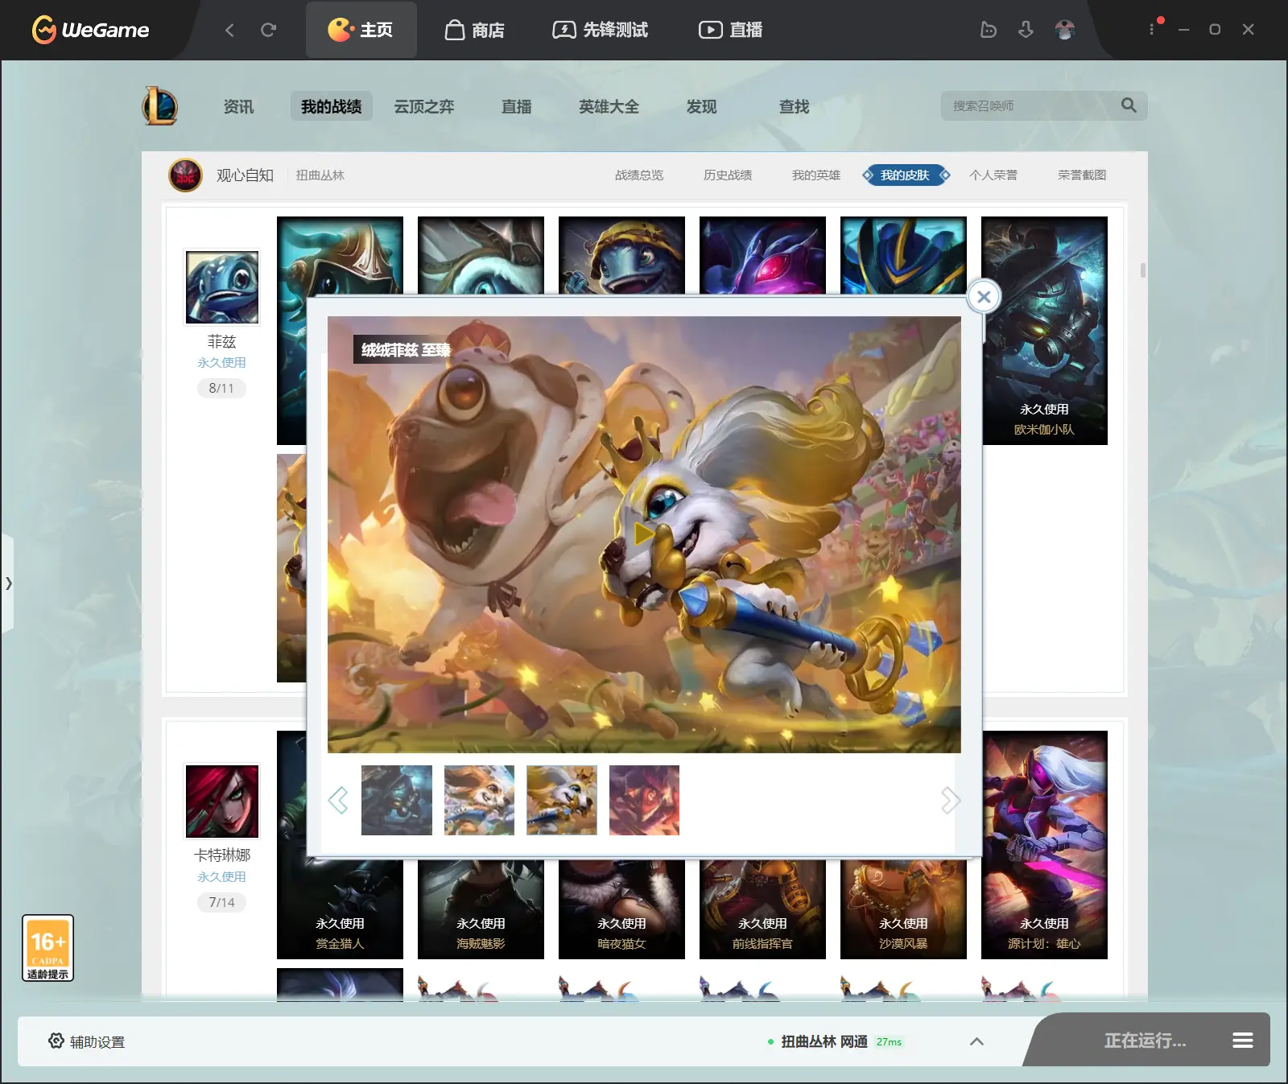Open the 战绩总览 tab
Viewport: 1288px width, 1084px height.
click(639, 175)
